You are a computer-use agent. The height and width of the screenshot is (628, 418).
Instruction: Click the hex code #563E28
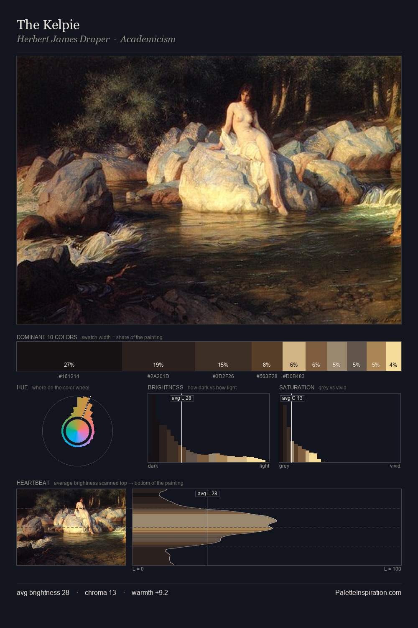point(267,376)
